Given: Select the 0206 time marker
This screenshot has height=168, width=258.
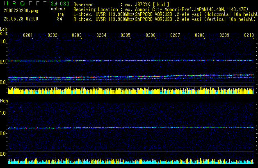Looking at the screenshot, I should (151, 35).
